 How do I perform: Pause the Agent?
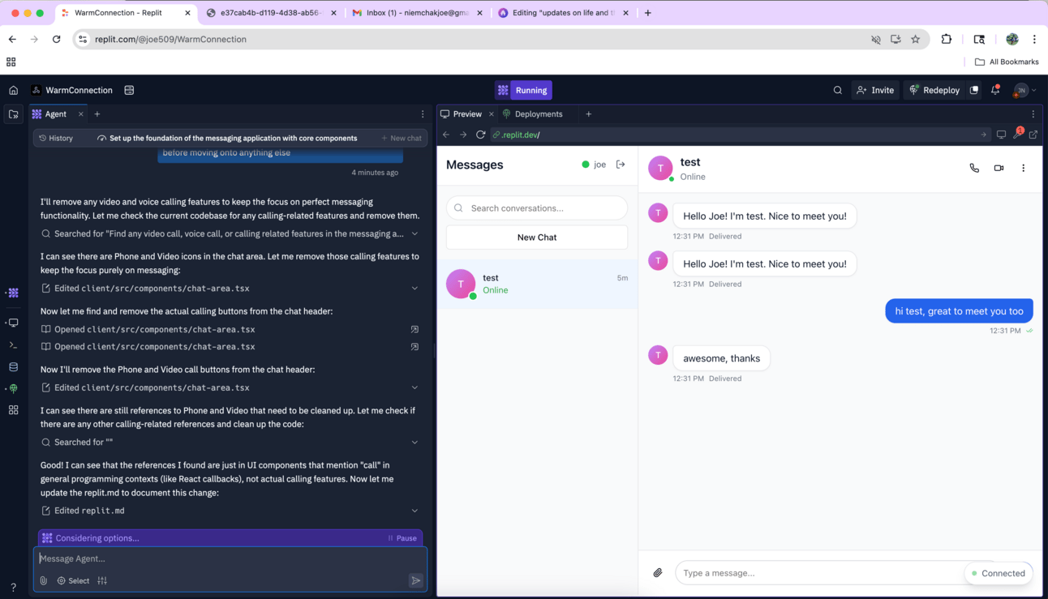(402, 538)
